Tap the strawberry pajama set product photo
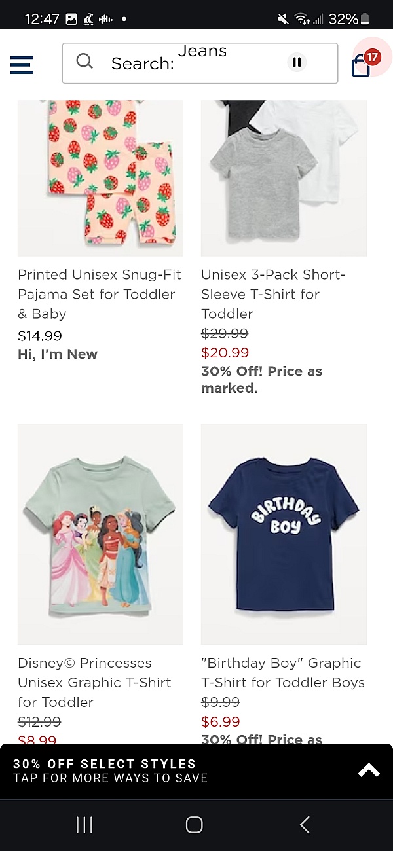The image size is (393, 851). 100,177
